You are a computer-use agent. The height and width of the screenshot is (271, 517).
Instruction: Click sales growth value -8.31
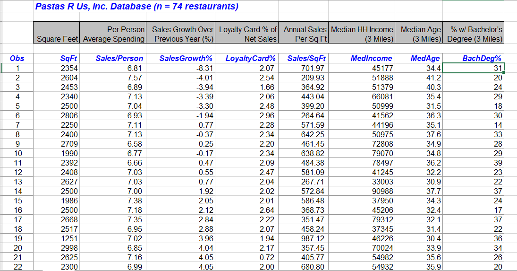pyautogui.click(x=181, y=68)
